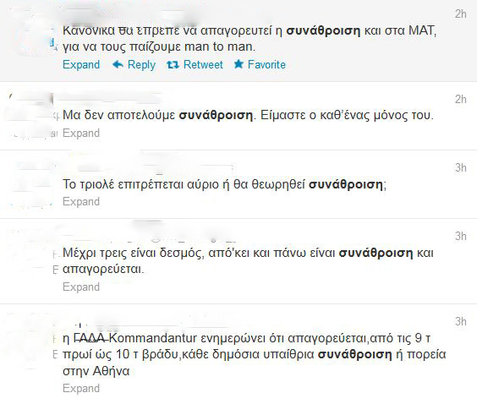
Task: Select the Reply link text
Action: point(141,65)
